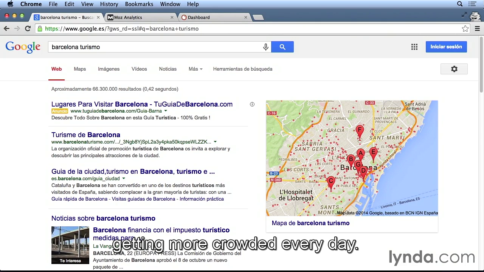Click map marker B
This screenshot has height=272, width=484.
click(351, 161)
